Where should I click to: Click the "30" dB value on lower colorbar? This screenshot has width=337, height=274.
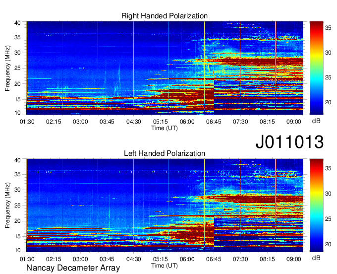[328, 194]
